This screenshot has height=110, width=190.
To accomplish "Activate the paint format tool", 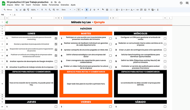I will click(28, 10).
